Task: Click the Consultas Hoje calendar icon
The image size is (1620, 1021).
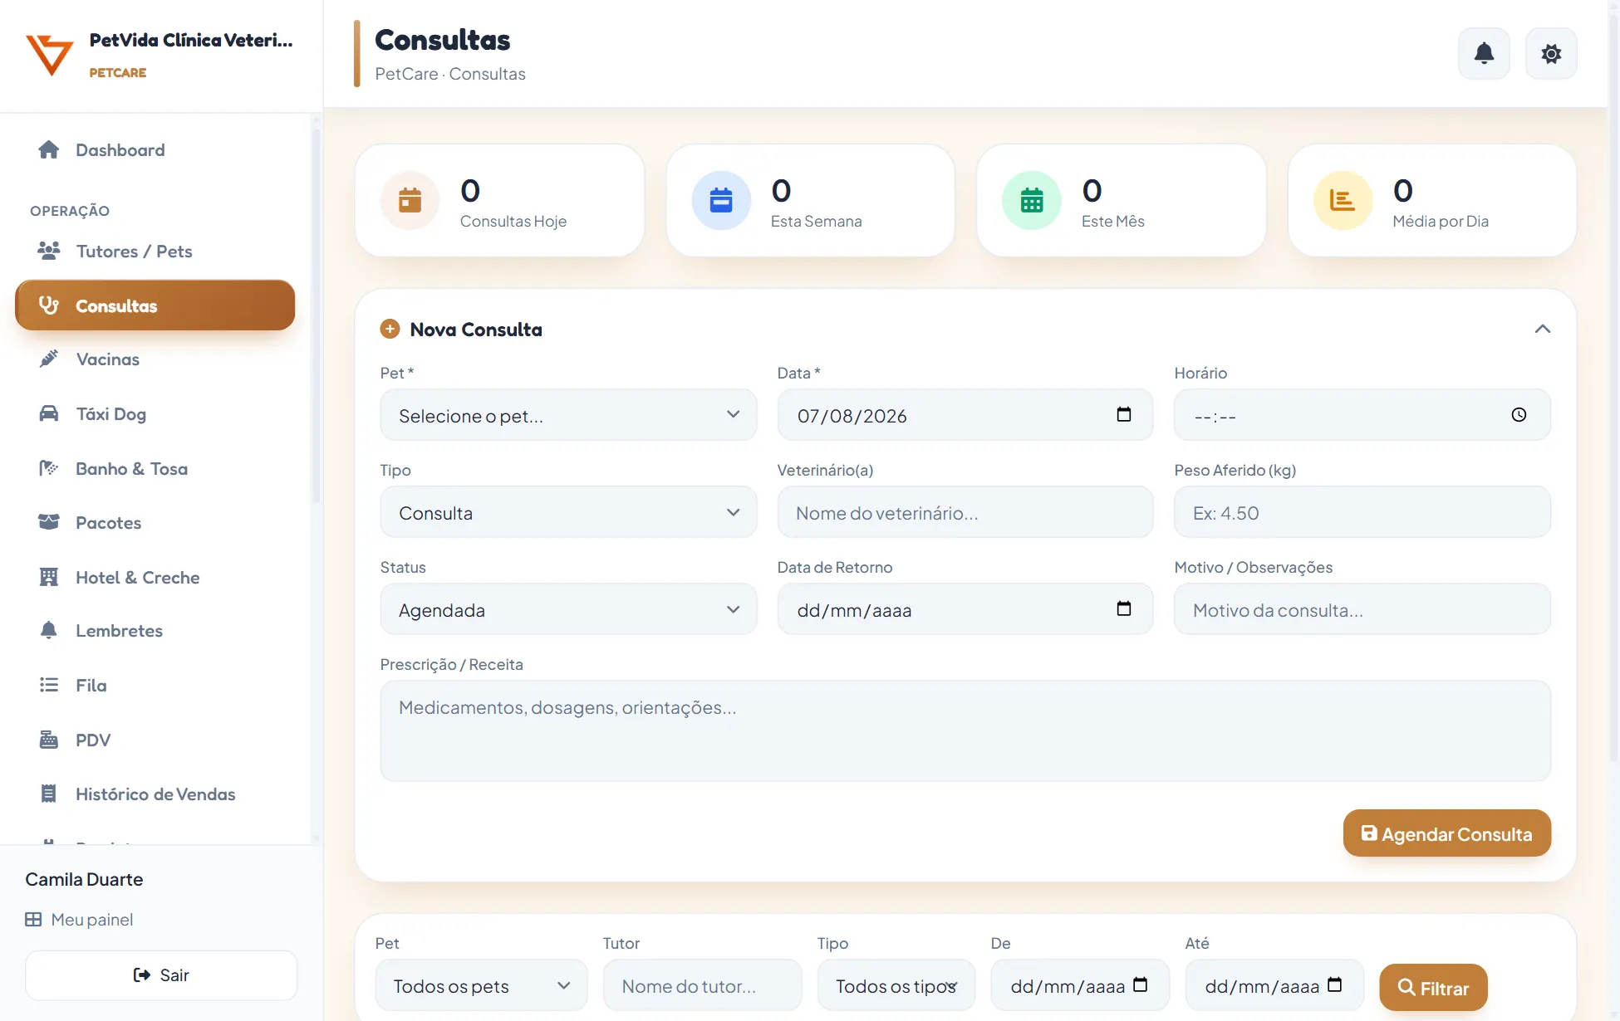Action: tap(410, 200)
